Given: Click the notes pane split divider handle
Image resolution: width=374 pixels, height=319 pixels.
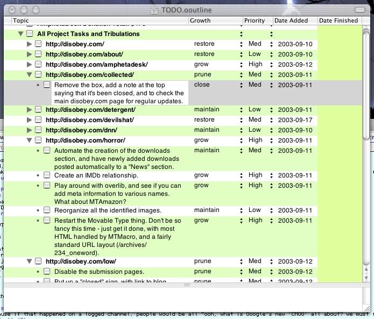Looking at the screenshot, I should 187,285.
